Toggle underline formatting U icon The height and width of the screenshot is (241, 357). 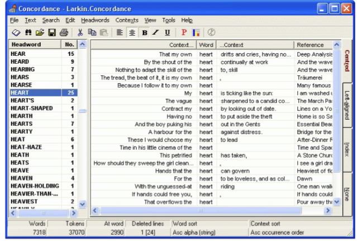pos(168,32)
